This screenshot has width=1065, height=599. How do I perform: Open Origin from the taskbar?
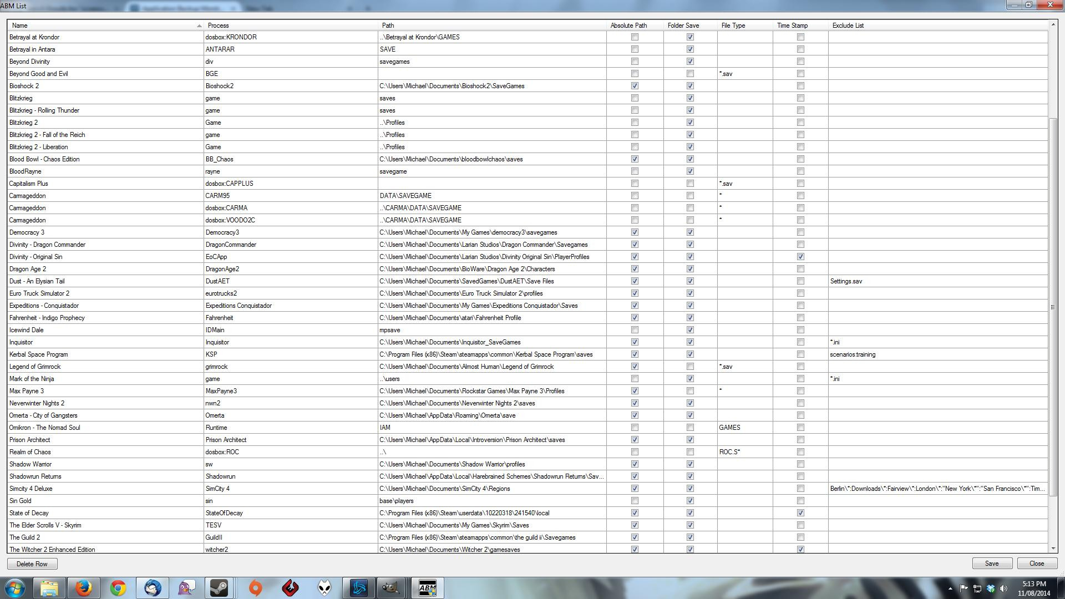(x=255, y=588)
